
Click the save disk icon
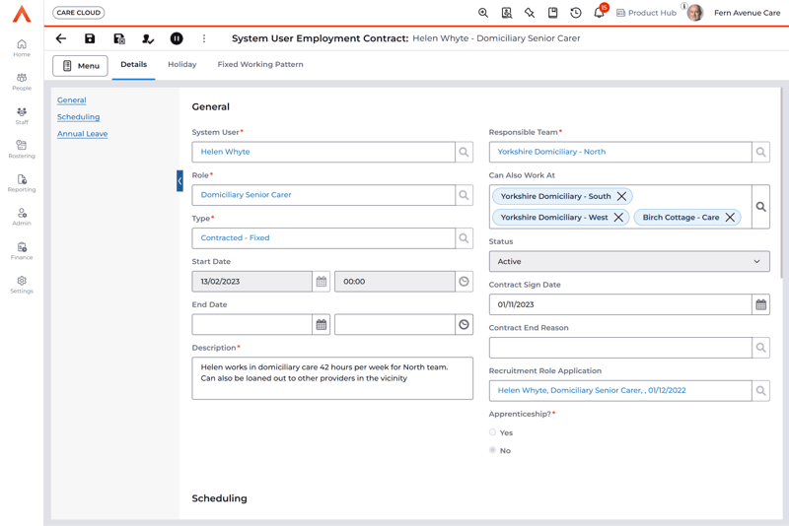point(90,38)
